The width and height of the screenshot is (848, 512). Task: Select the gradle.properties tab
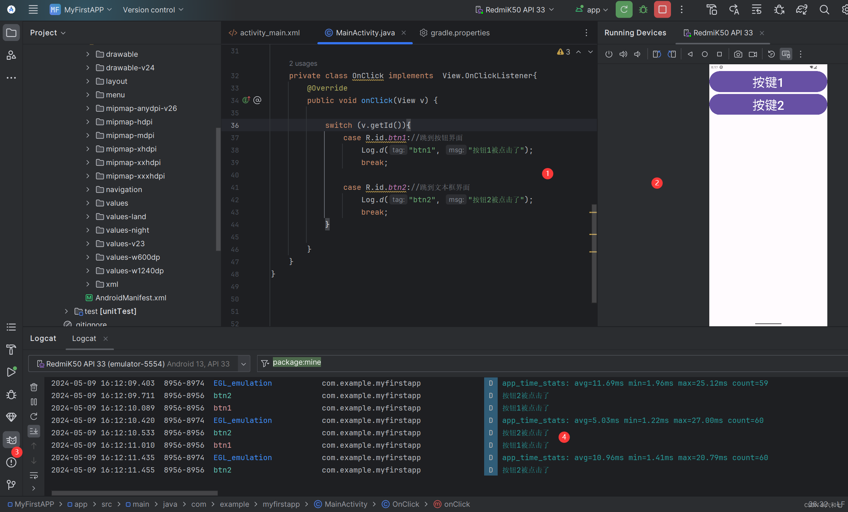click(459, 33)
